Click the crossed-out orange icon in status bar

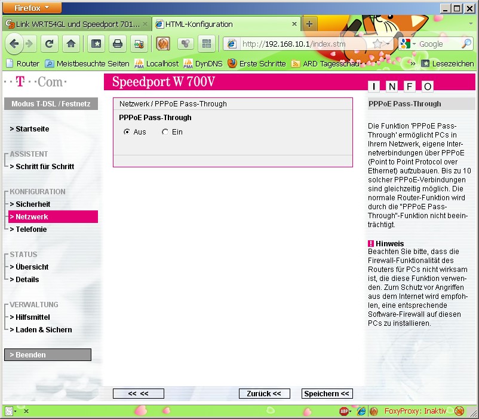(x=459, y=411)
